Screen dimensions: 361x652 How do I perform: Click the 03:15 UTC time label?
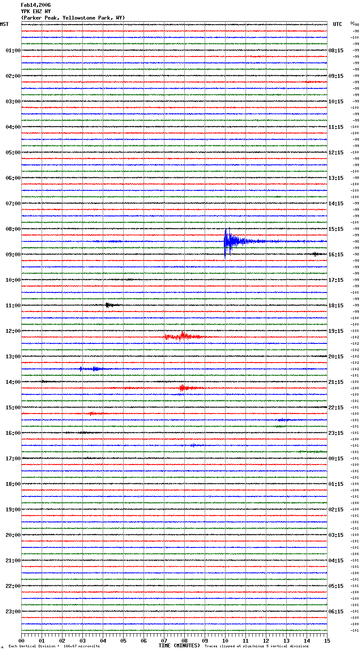[336, 535]
